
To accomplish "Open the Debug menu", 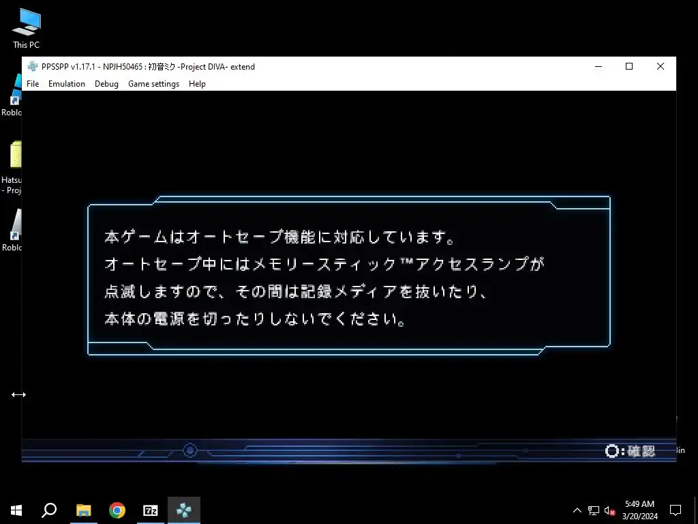I will coord(106,84).
